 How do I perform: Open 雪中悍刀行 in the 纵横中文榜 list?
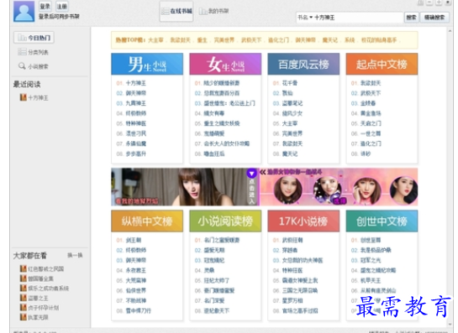138,310
